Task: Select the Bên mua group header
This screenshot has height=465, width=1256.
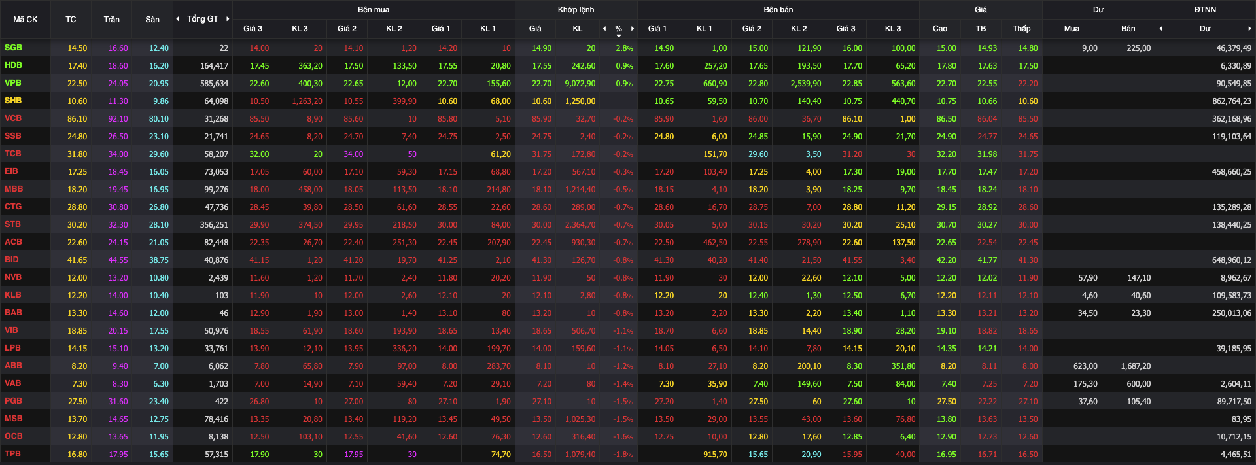Action: 374,10
